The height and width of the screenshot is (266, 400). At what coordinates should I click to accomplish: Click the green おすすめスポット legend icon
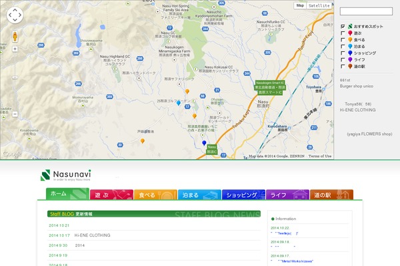tap(350, 26)
